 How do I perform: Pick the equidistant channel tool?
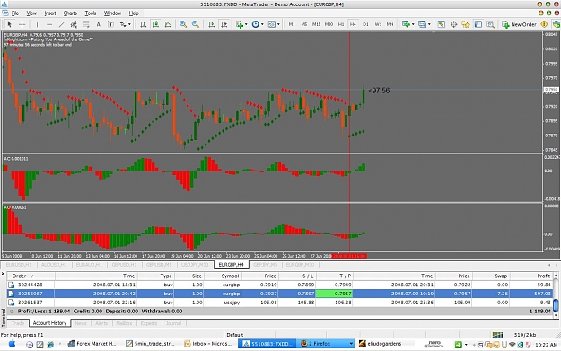tap(74, 24)
